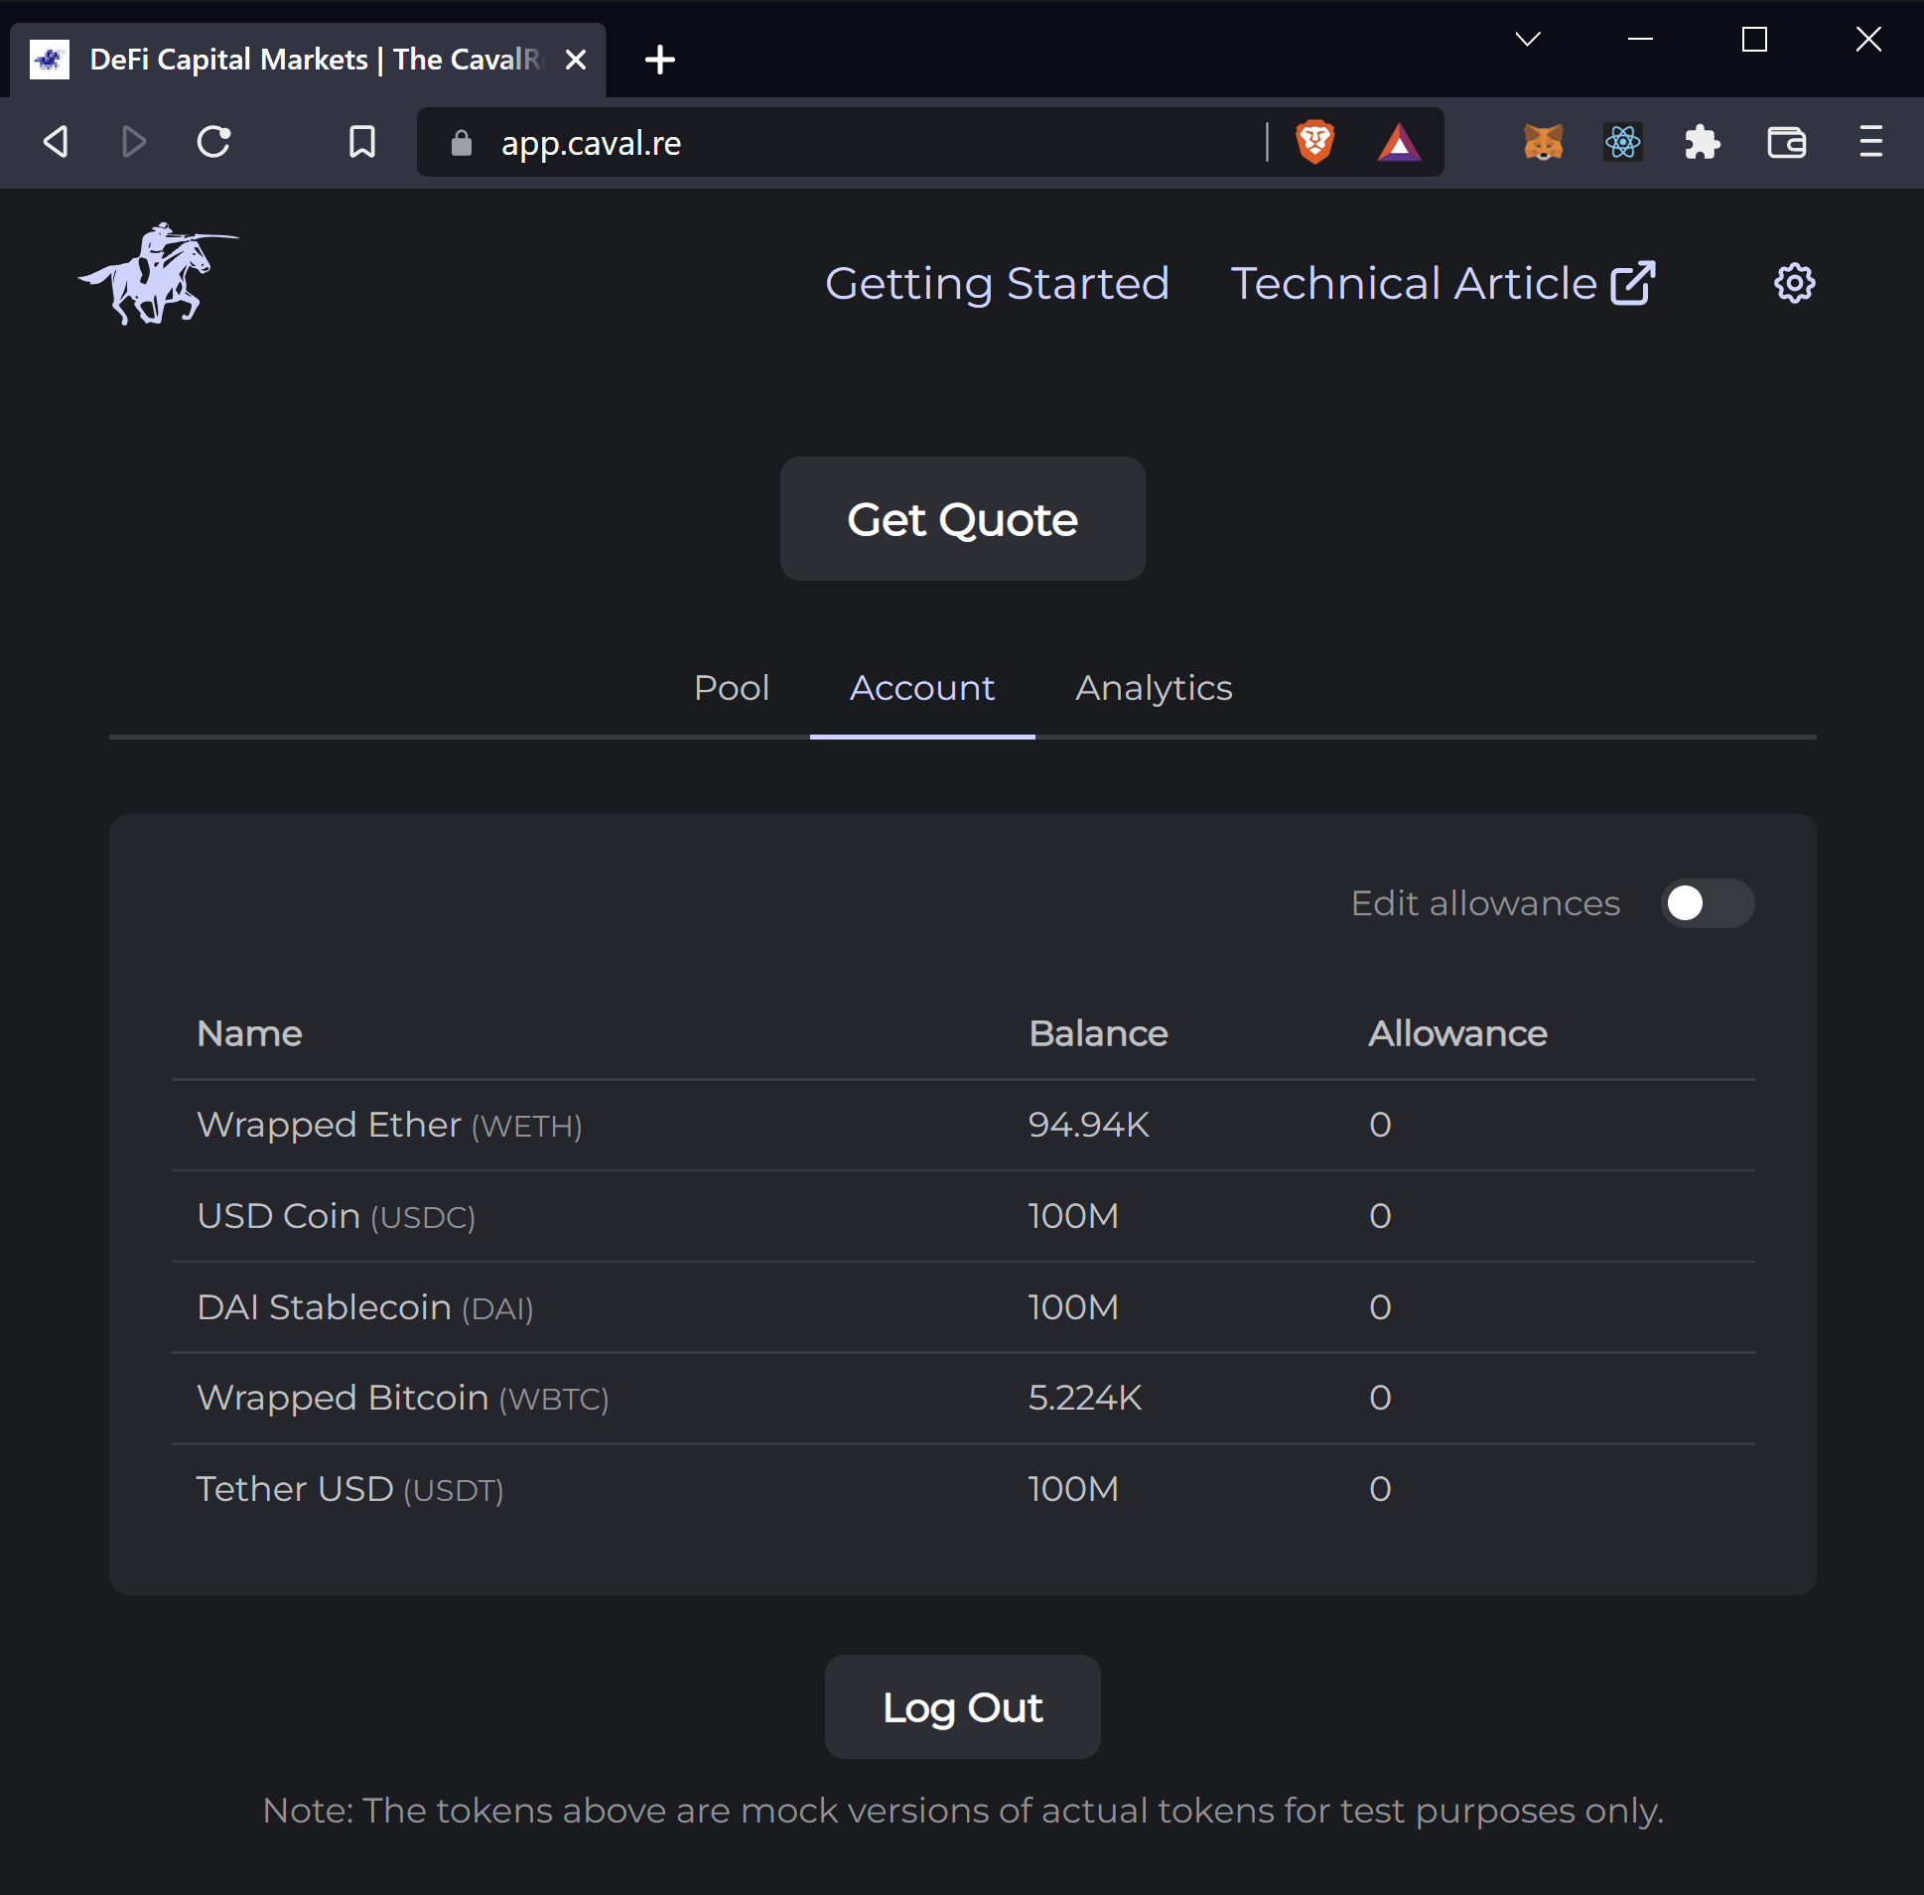Click the browser back arrow
This screenshot has width=1924, height=1895.
[56, 141]
